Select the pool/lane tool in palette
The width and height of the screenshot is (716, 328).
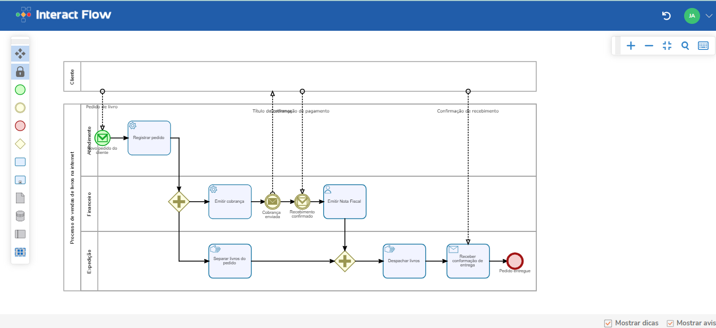[x=20, y=234]
